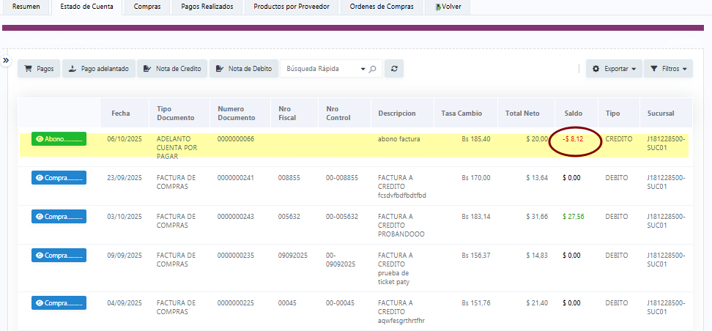Create a Nota de Credito

[x=172, y=69]
